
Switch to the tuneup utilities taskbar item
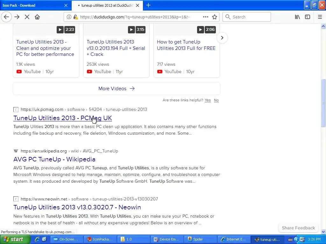pyautogui.click(x=267, y=239)
